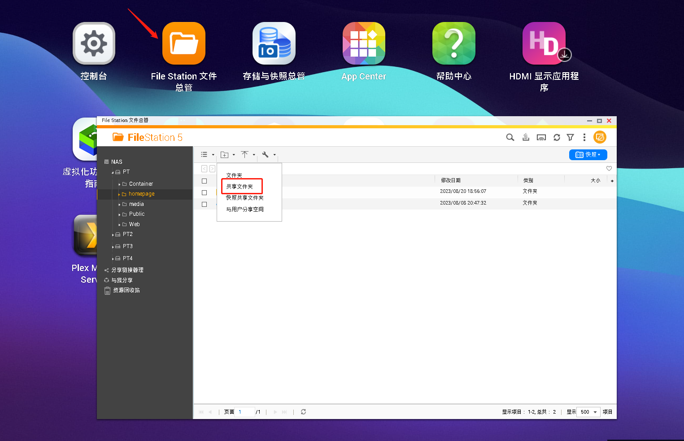
Task: Choose 共享文件夹 from the create menu
Action: coord(240,187)
